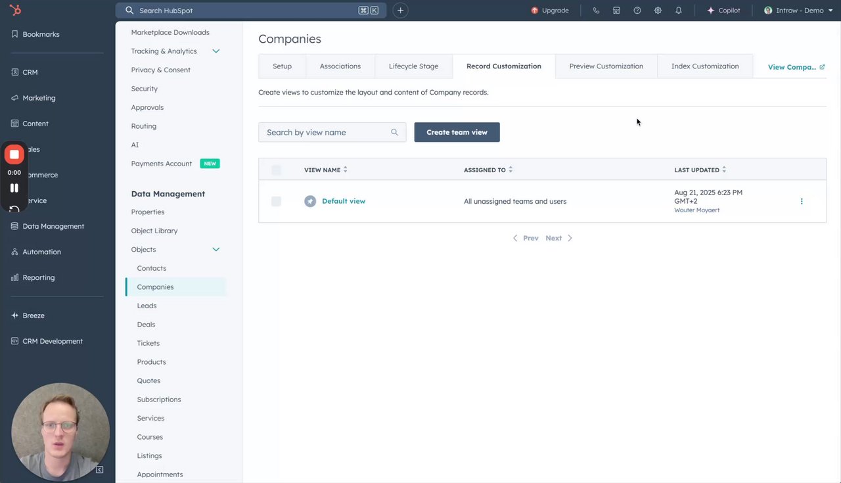The image size is (841, 483).
Task: Click the HubSpot sprocket logo
Action: point(15,10)
